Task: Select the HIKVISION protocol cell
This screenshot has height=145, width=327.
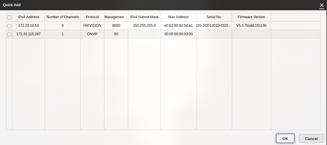Action: [x=92, y=26]
